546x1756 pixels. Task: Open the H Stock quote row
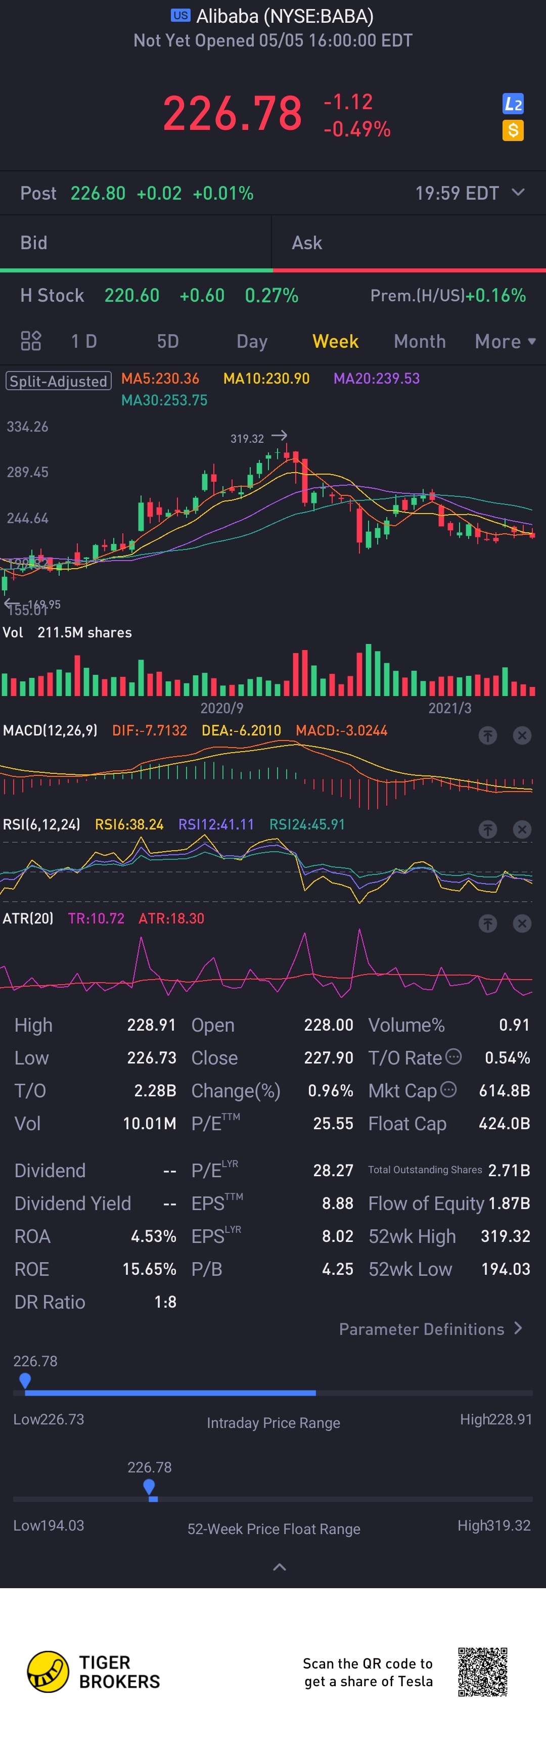[x=272, y=295]
